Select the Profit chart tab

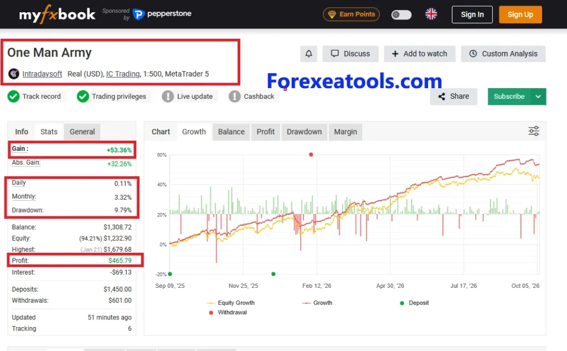coord(265,132)
